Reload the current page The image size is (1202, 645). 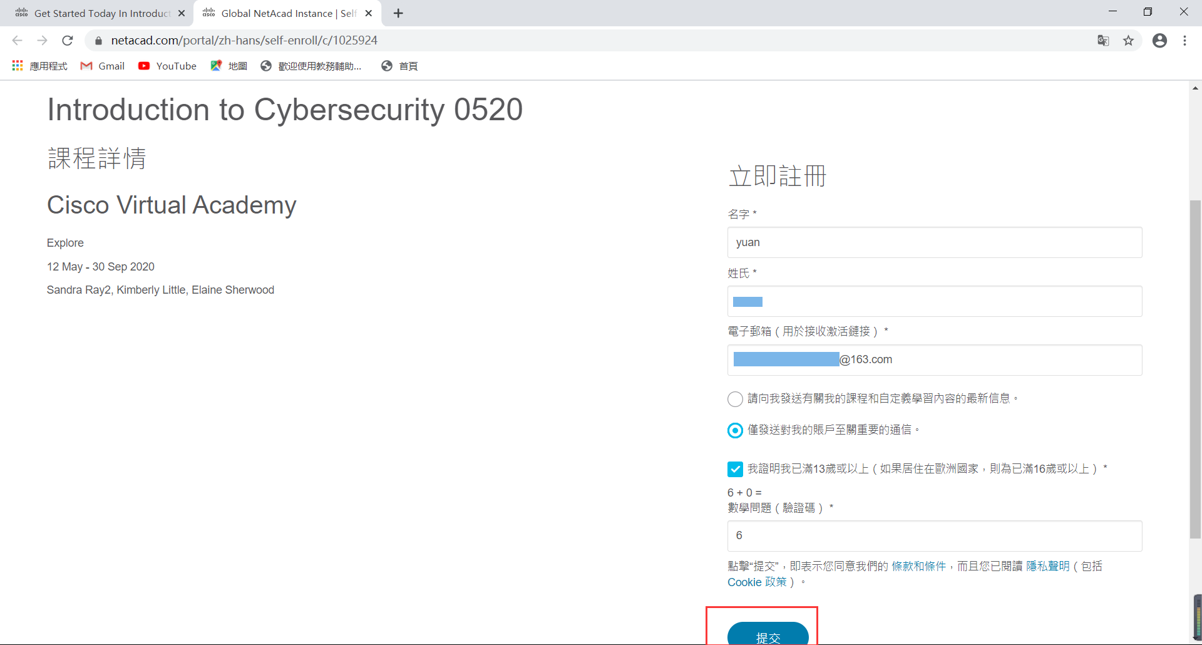tap(68, 41)
